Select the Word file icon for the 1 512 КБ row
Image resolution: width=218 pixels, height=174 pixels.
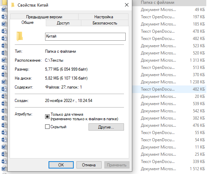(4, 169)
